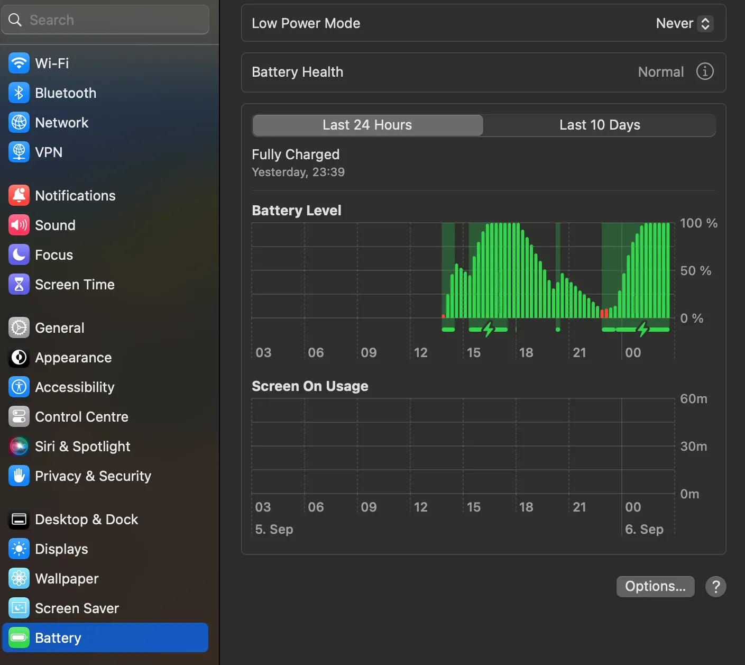Open the VPN globe icon
Viewport: 745px width, 665px height.
(19, 152)
